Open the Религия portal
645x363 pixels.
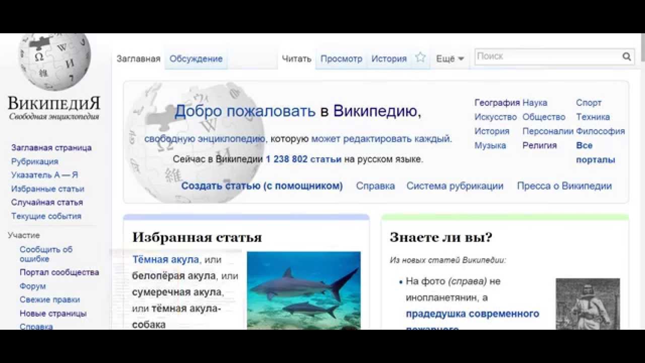(x=540, y=145)
